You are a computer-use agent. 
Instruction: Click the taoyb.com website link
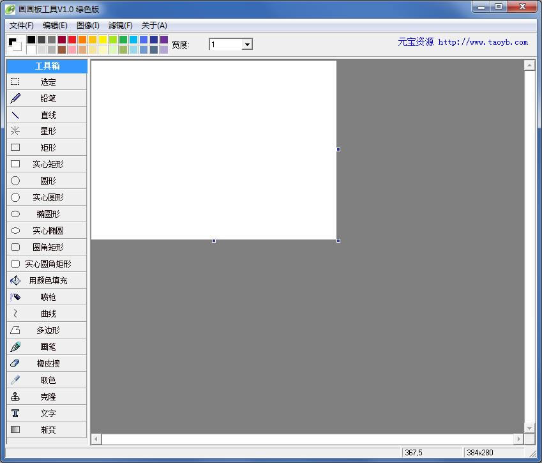[482, 42]
